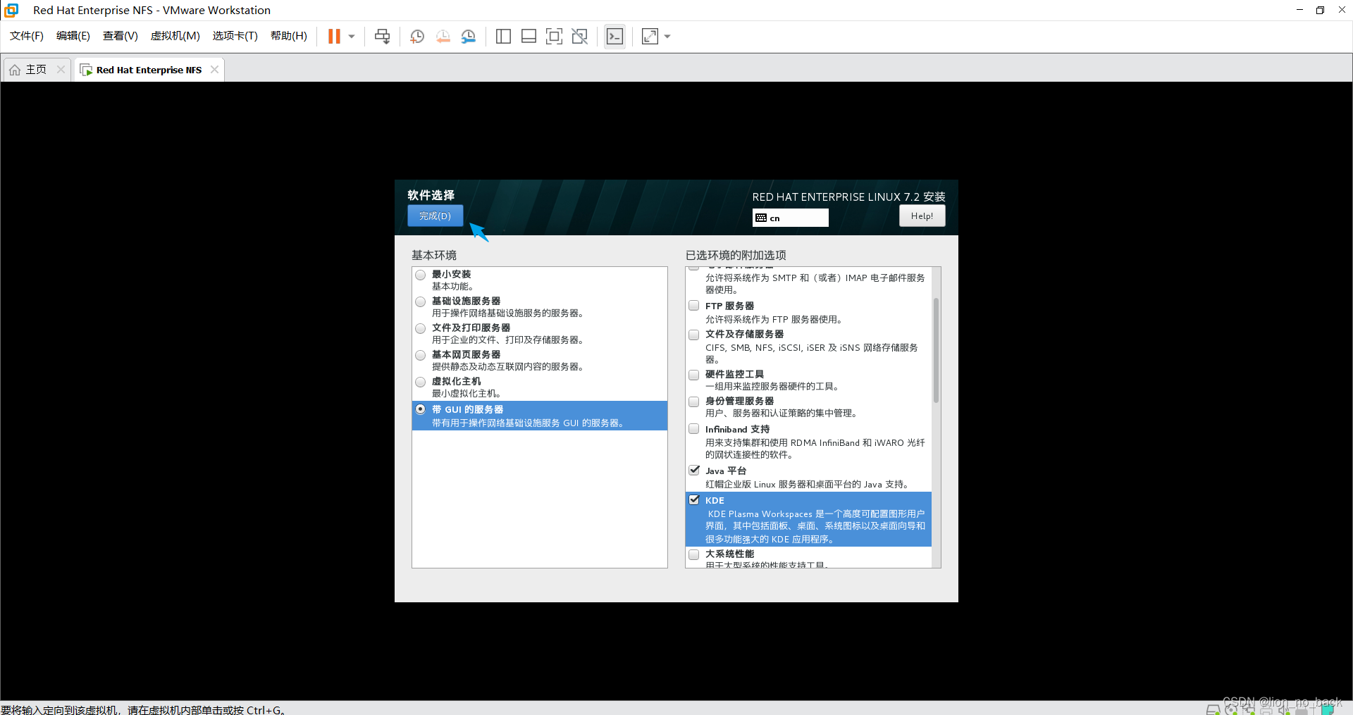Open the 查看(V) menu
The height and width of the screenshot is (715, 1353).
coord(121,36)
